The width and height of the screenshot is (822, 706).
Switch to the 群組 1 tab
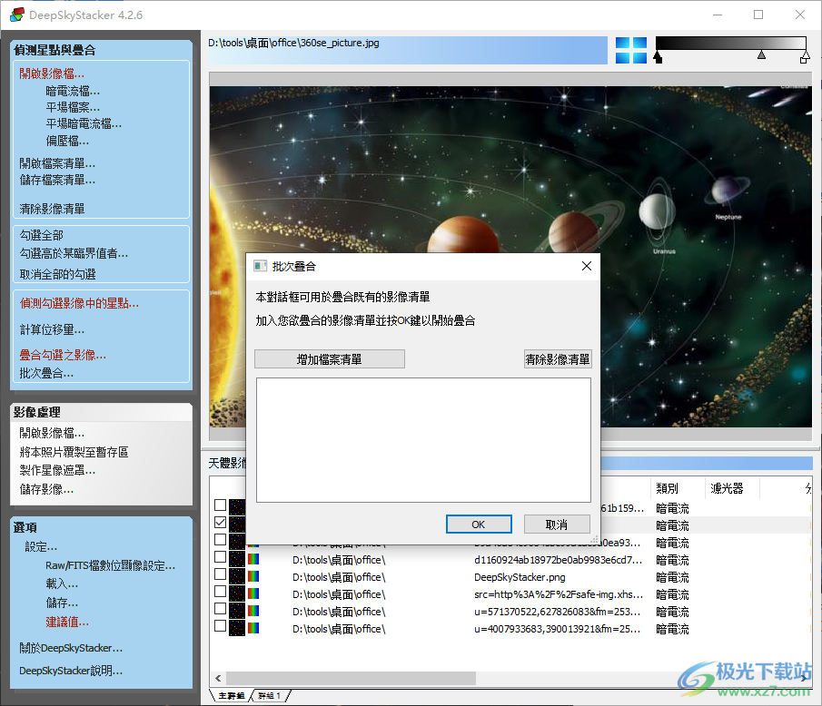click(x=270, y=695)
